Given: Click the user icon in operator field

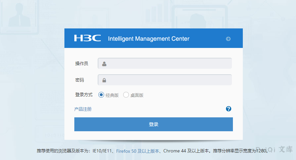Looking at the screenshot, I should point(104,64).
